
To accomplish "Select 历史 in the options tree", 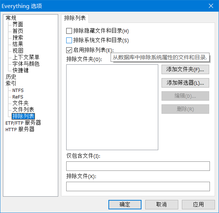I will (x=11, y=77).
